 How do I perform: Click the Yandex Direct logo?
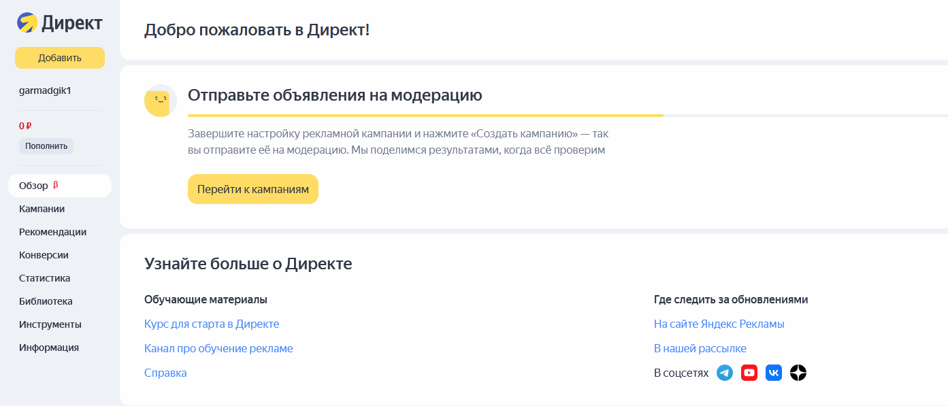click(x=60, y=23)
